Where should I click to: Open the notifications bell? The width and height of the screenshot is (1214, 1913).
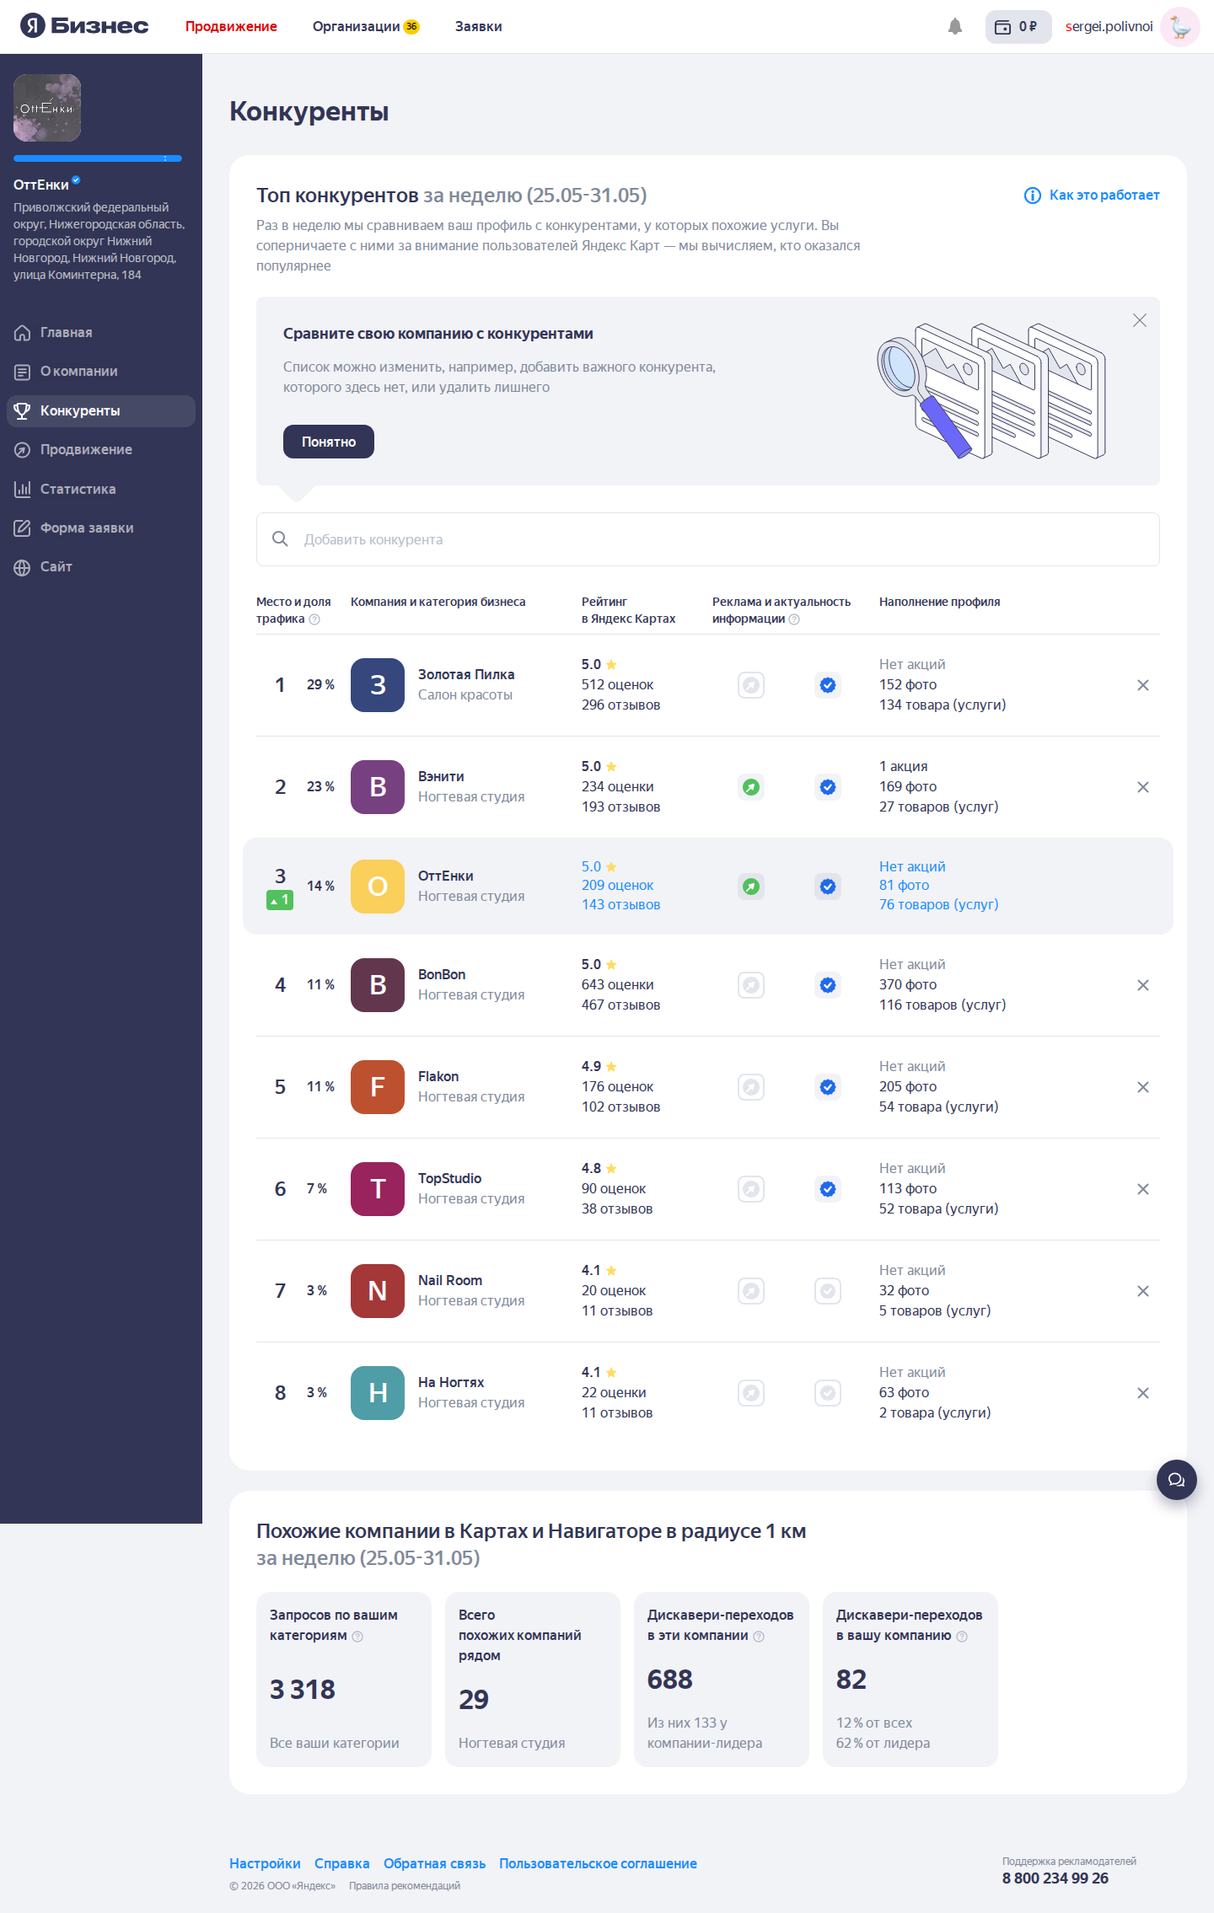click(955, 26)
